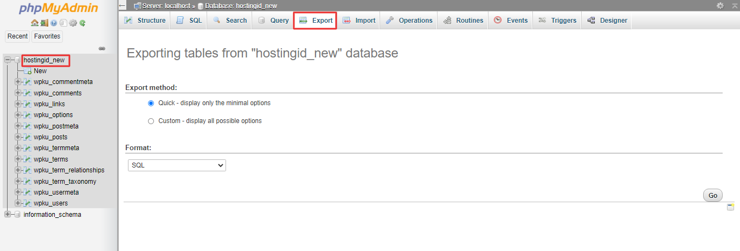Viewport: 740px width, 251px height.
Task: Open the SQL format dropdown
Action: click(x=177, y=165)
